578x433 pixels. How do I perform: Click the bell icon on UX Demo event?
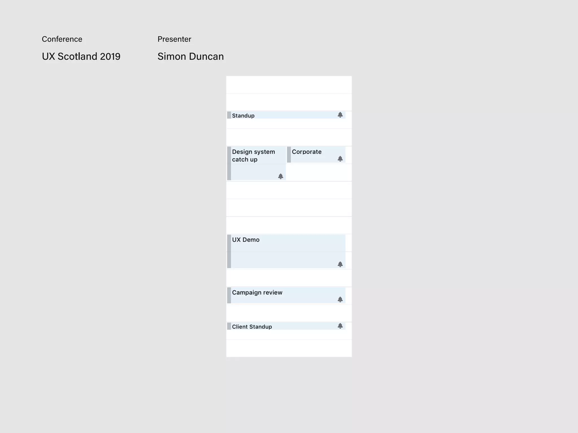340,264
